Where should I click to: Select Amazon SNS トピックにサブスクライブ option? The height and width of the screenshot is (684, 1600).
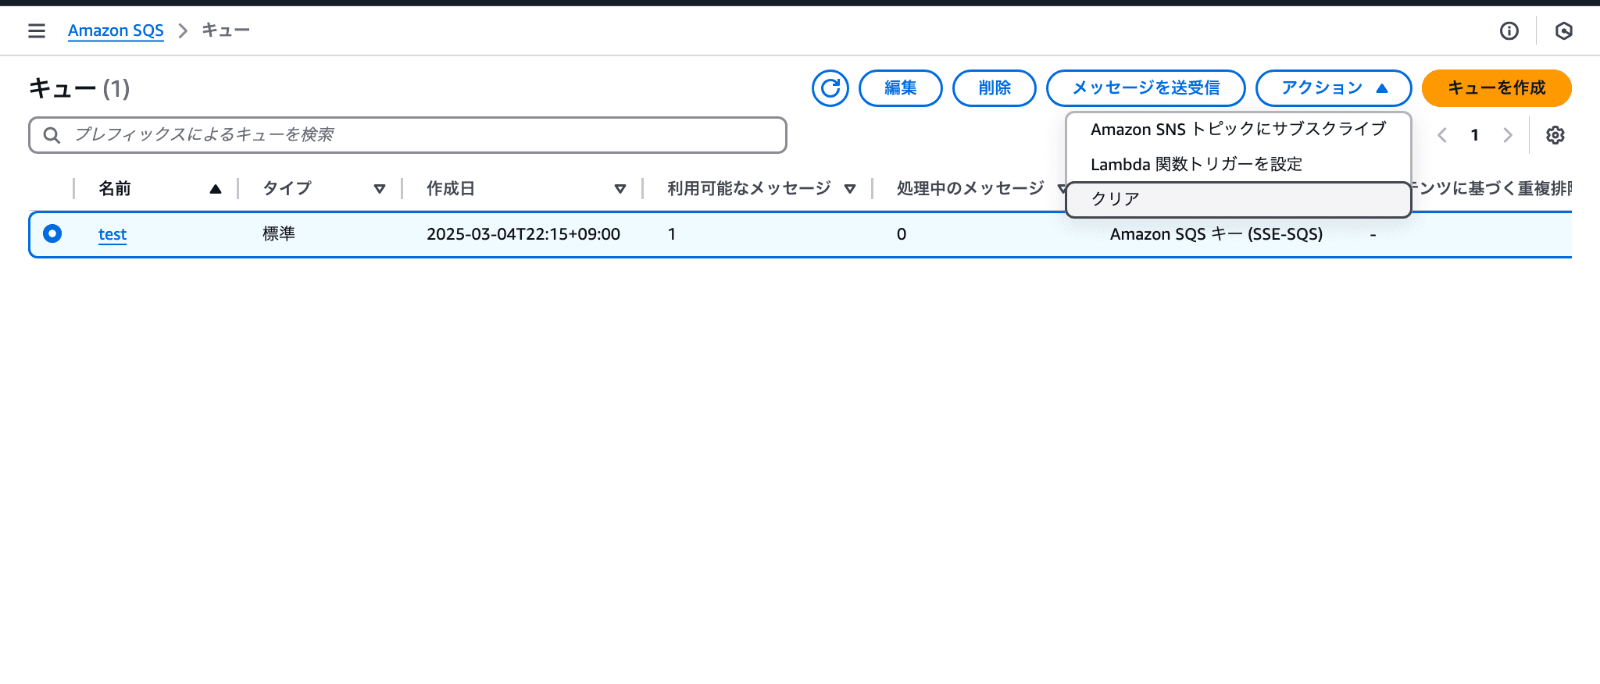pos(1237,129)
